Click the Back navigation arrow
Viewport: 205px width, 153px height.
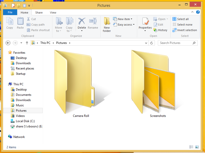(x=8, y=43)
